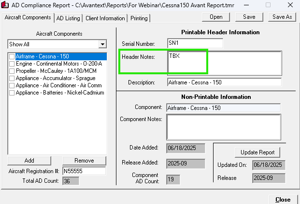Viewport: 300px width, 204px height.
Task: Toggle the Engine - Continental Motors checkbox
Action: click(12, 64)
